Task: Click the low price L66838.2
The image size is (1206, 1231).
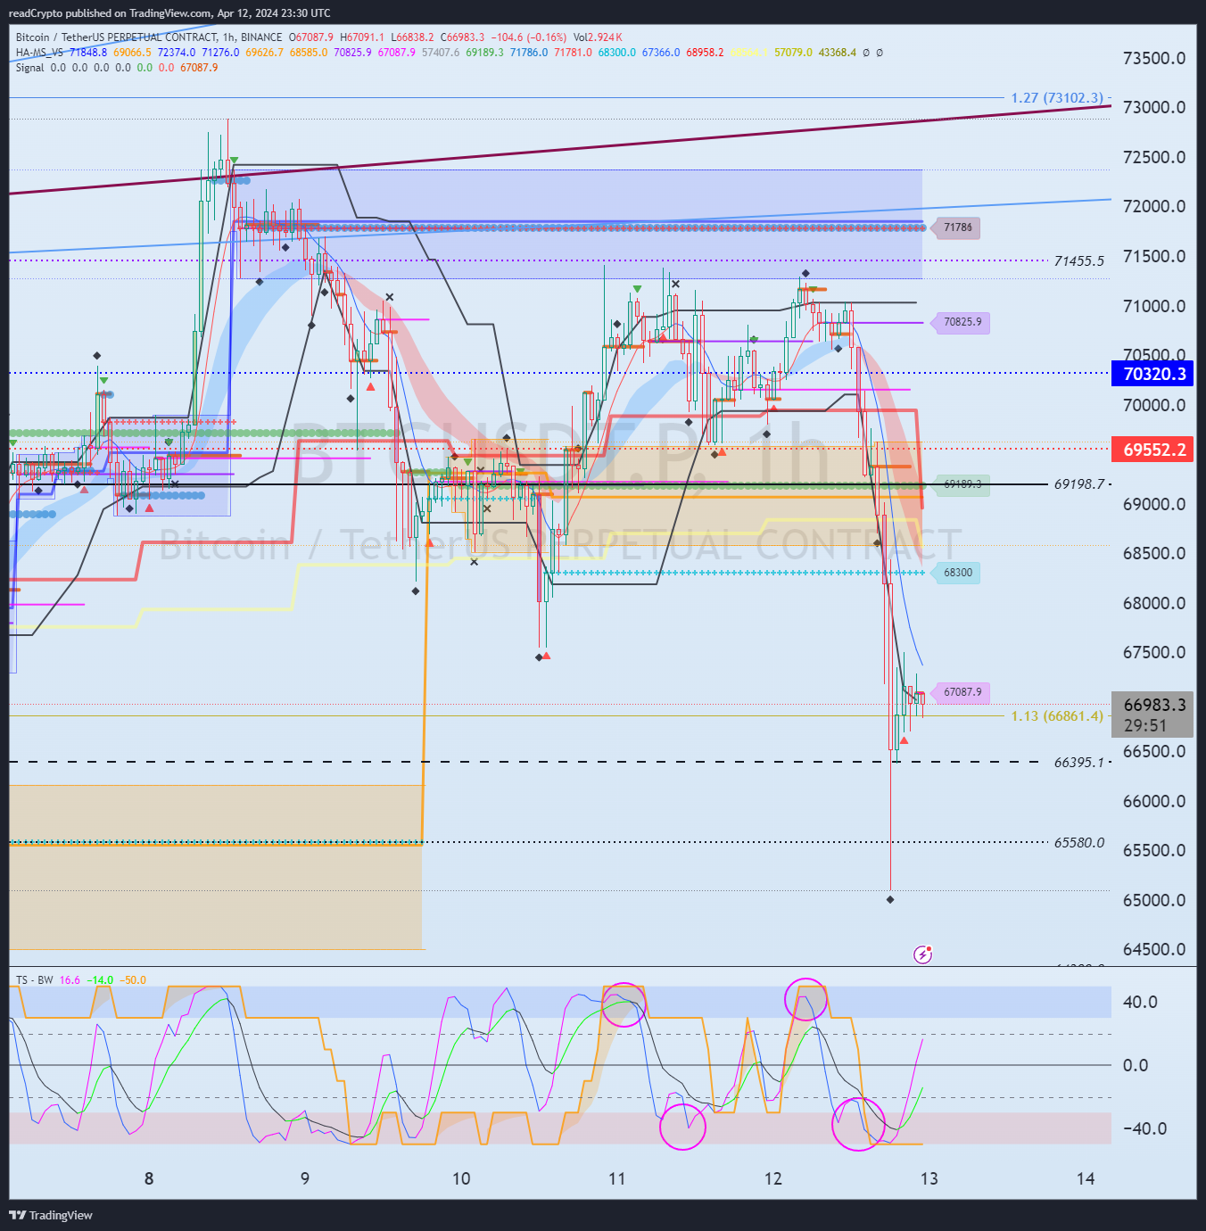Action: [x=412, y=37]
